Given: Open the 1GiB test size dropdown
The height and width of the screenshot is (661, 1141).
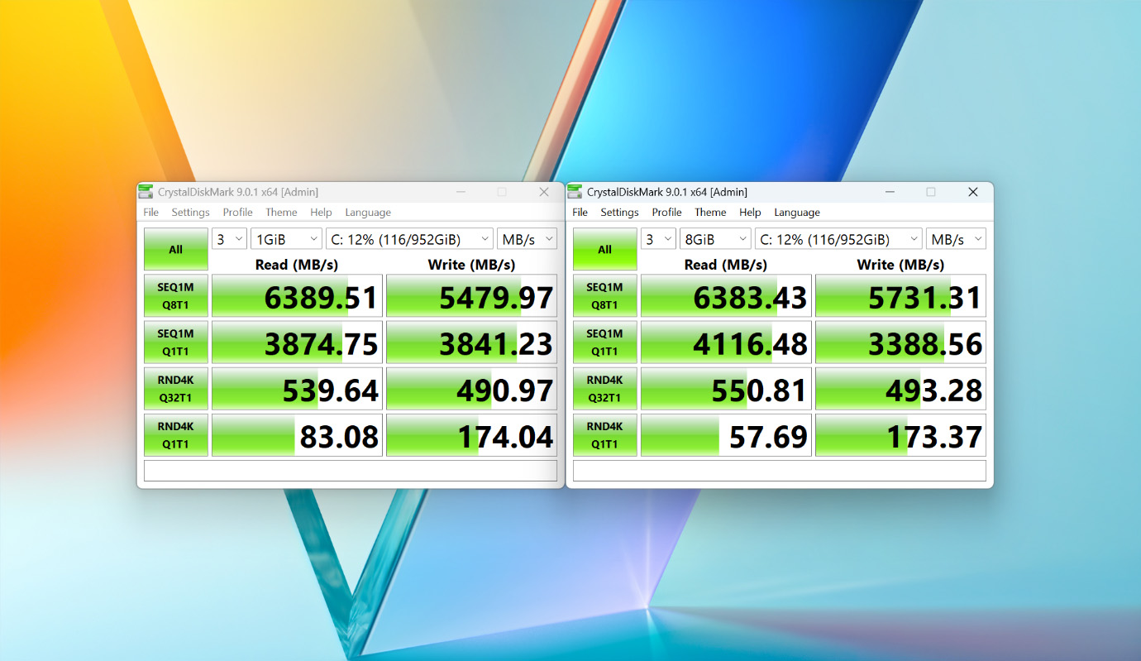Looking at the screenshot, I should 286,239.
